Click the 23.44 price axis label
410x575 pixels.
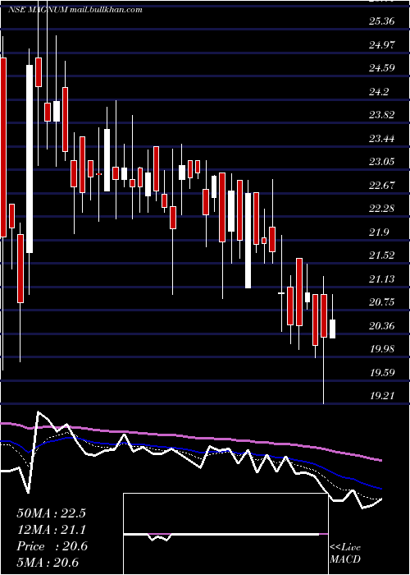382,139
